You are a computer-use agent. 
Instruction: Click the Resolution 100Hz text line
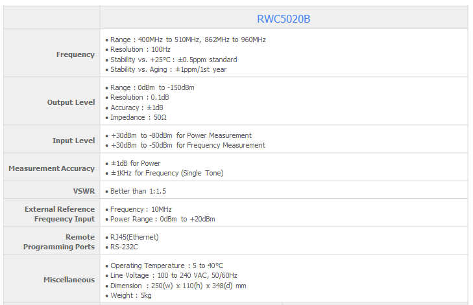140,49
